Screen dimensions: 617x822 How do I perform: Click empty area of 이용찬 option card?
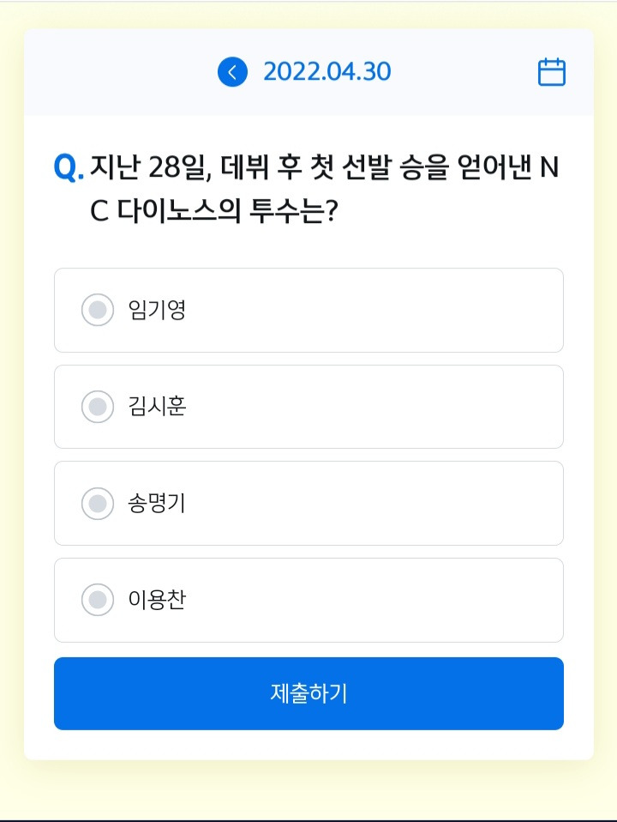click(377, 600)
